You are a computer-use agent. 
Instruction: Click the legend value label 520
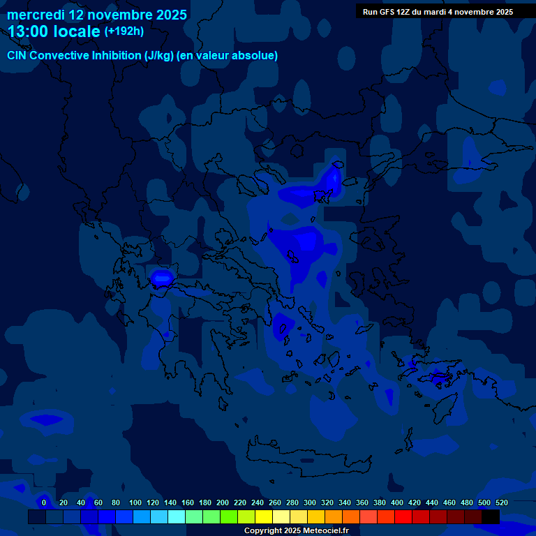(501, 502)
